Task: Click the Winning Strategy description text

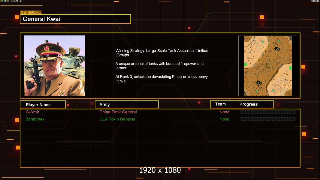Action: tap(162, 53)
